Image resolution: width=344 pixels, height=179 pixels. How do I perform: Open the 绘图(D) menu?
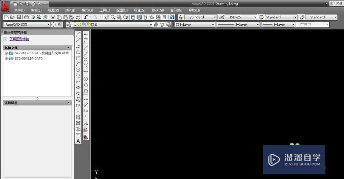122,10
